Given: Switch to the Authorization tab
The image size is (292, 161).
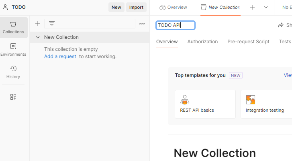Looking at the screenshot, I should click(202, 42).
